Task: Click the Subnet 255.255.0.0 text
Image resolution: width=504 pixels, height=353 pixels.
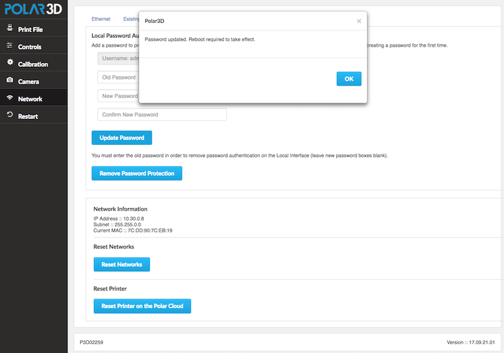Action: click(x=117, y=224)
